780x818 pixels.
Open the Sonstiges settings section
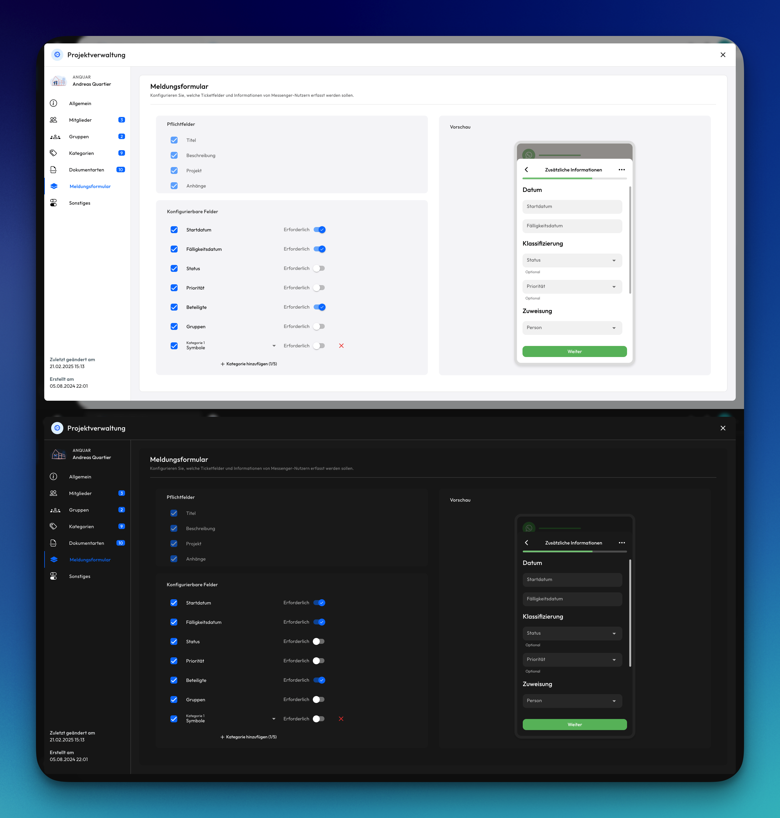(54, 203)
